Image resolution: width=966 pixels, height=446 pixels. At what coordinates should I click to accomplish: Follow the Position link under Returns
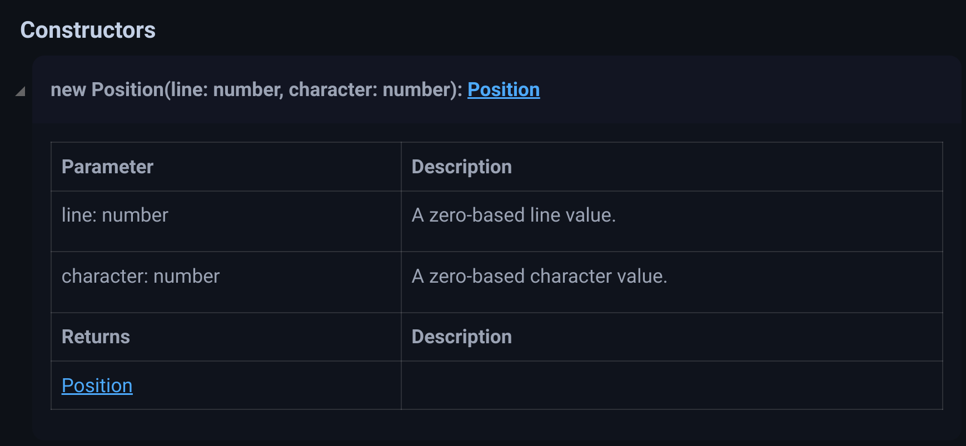pyautogui.click(x=97, y=386)
